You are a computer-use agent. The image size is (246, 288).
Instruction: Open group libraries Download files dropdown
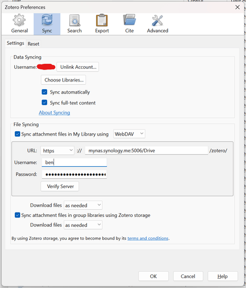click(83, 225)
